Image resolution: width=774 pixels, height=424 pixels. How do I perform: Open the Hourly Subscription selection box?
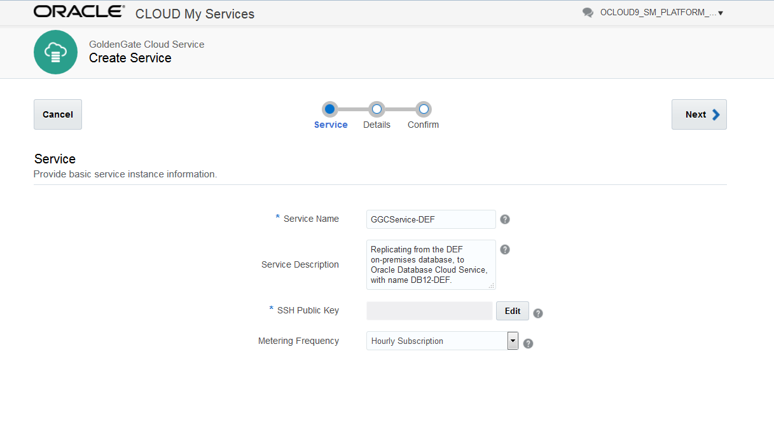(x=438, y=341)
